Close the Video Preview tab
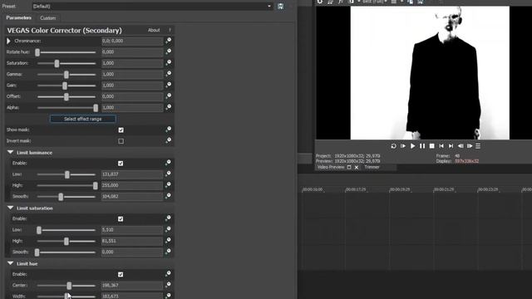This screenshot has height=299, width=532. (357, 168)
